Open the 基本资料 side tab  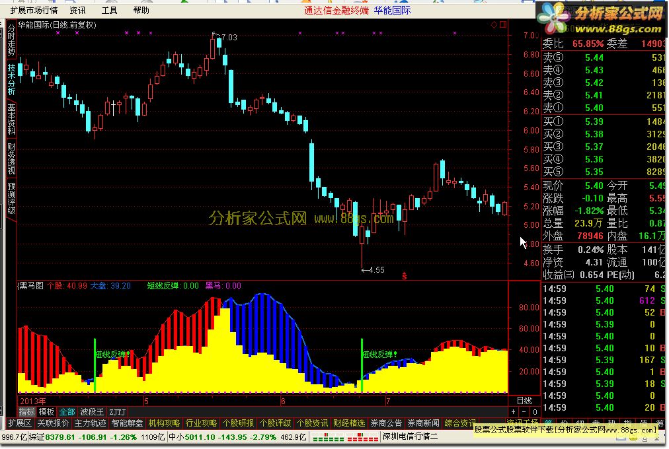click(11, 120)
